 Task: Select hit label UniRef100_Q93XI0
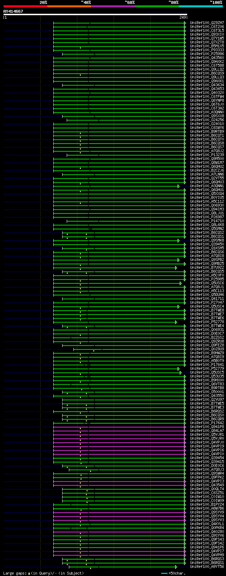pyautogui.click(x=207, y=35)
